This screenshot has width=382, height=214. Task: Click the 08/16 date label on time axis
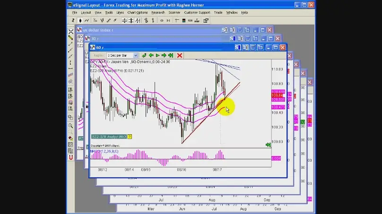pyautogui.click(x=182, y=170)
